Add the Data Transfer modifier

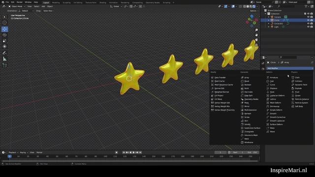pos(219,78)
